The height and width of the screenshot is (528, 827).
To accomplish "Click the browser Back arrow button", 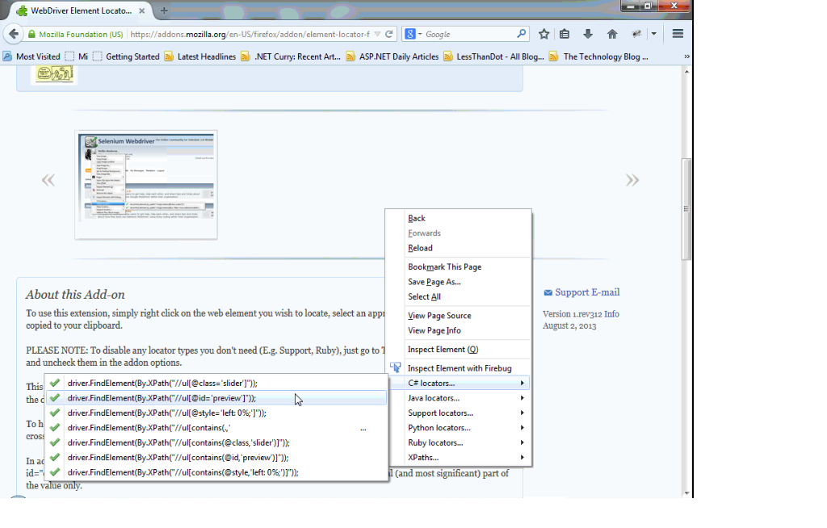I will pyautogui.click(x=14, y=34).
